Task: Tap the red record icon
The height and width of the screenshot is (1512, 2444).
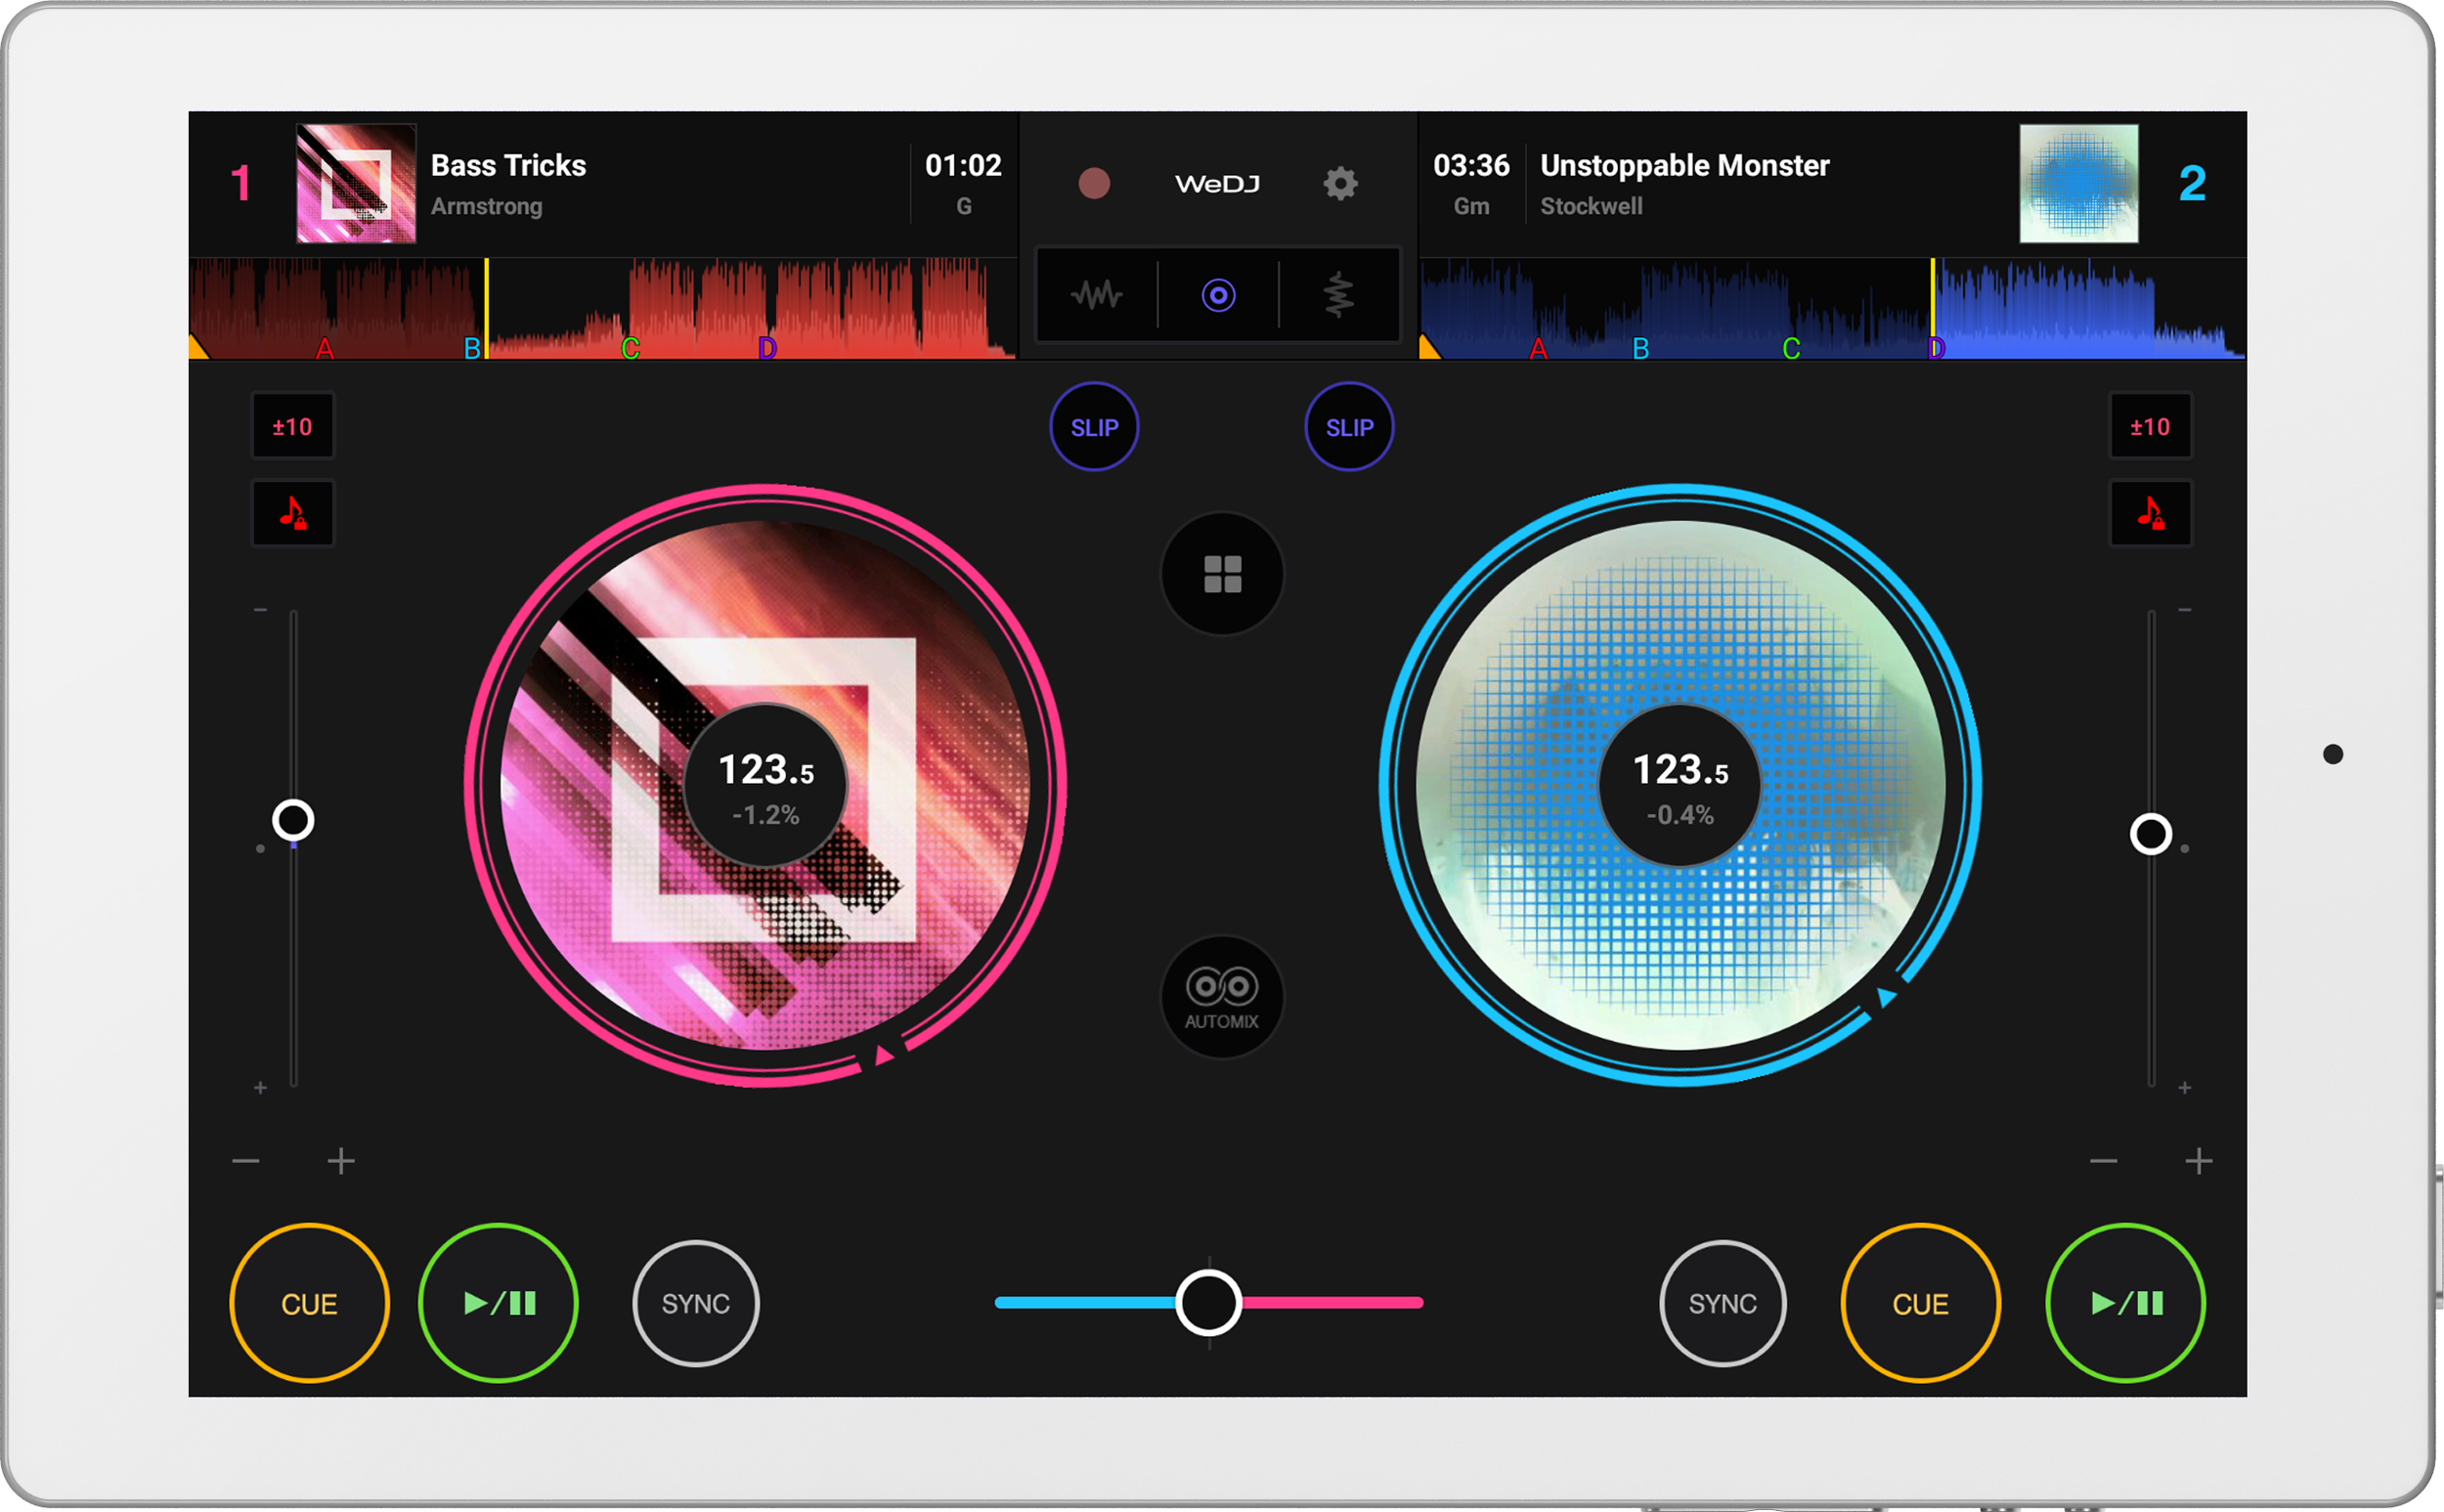Action: [1096, 183]
